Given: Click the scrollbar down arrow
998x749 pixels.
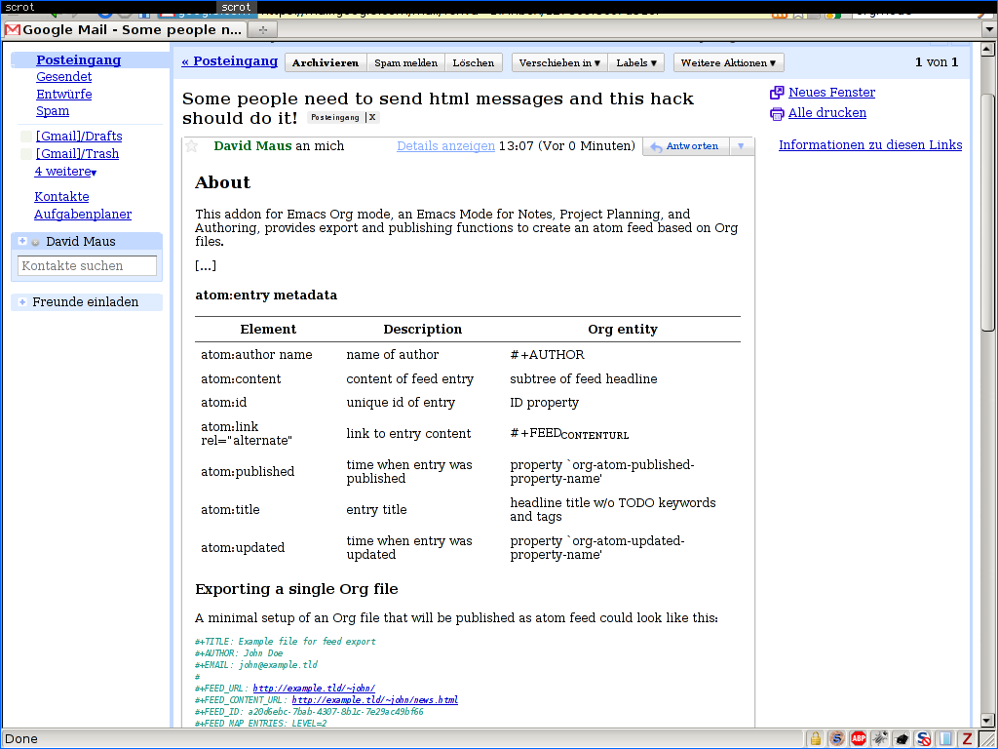Looking at the screenshot, I should click(x=988, y=721).
